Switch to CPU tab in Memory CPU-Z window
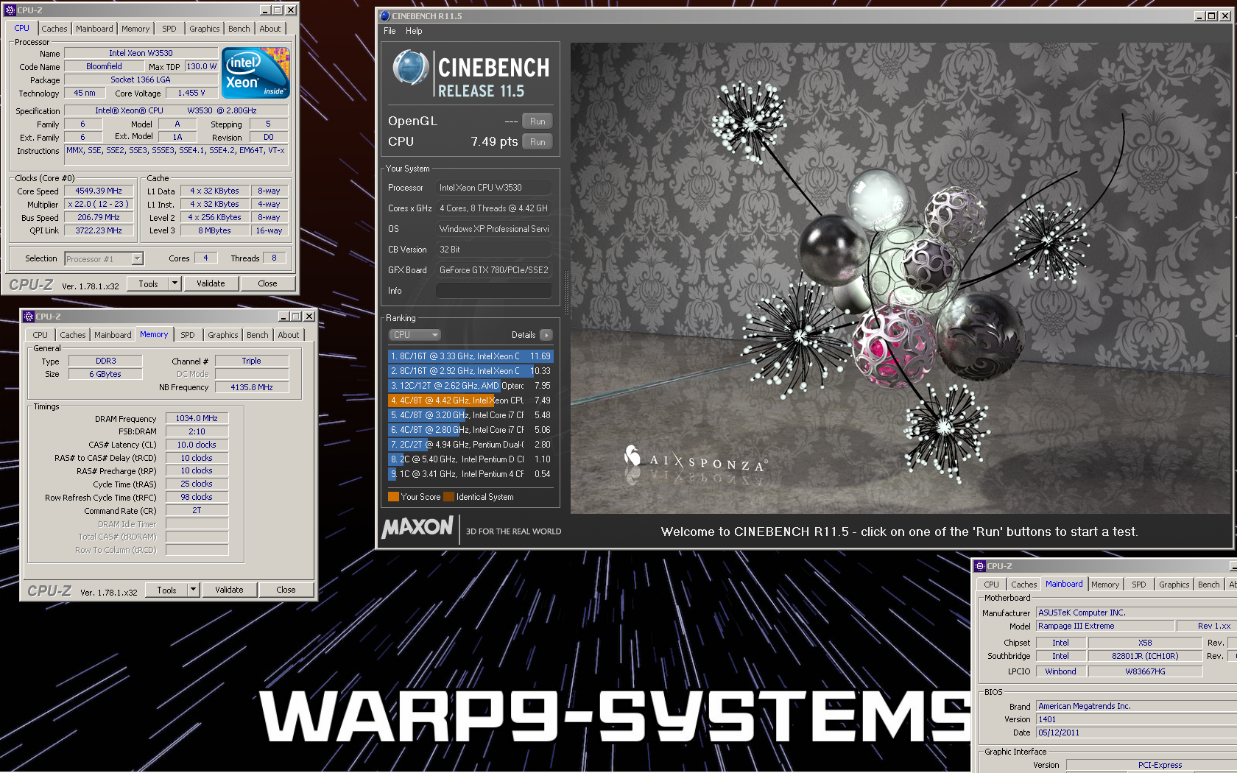Image resolution: width=1237 pixels, height=773 pixels. (x=40, y=335)
